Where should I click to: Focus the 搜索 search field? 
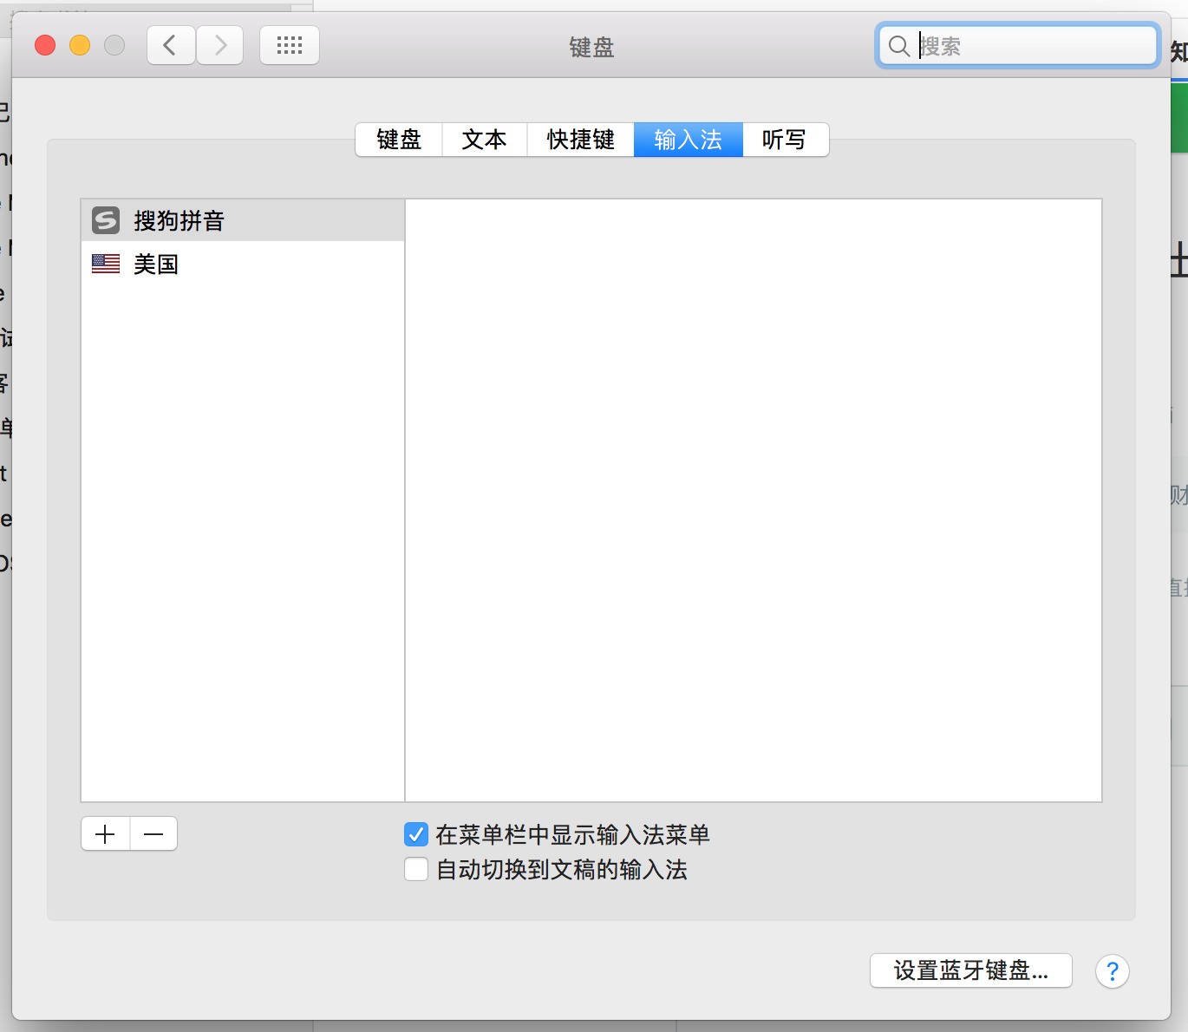[1018, 46]
